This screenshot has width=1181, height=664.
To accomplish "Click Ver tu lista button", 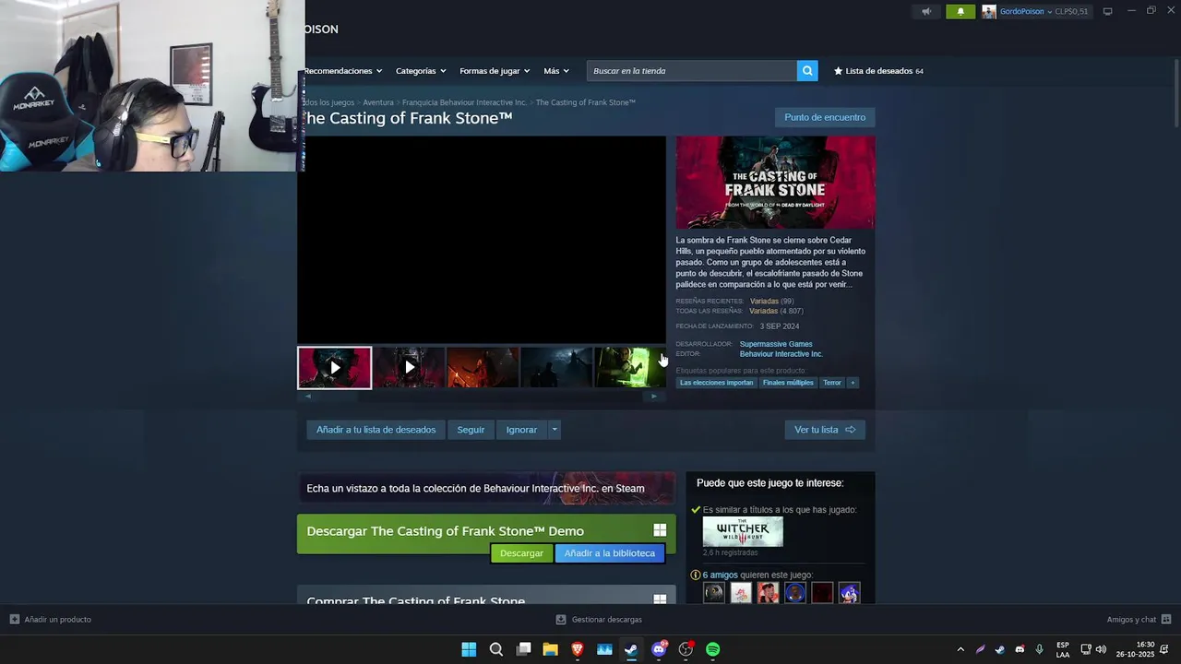I will click(825, 430).
